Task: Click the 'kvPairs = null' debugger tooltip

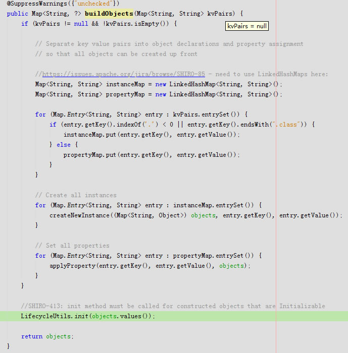Action: pyautogui.click(x=247, y=26)
